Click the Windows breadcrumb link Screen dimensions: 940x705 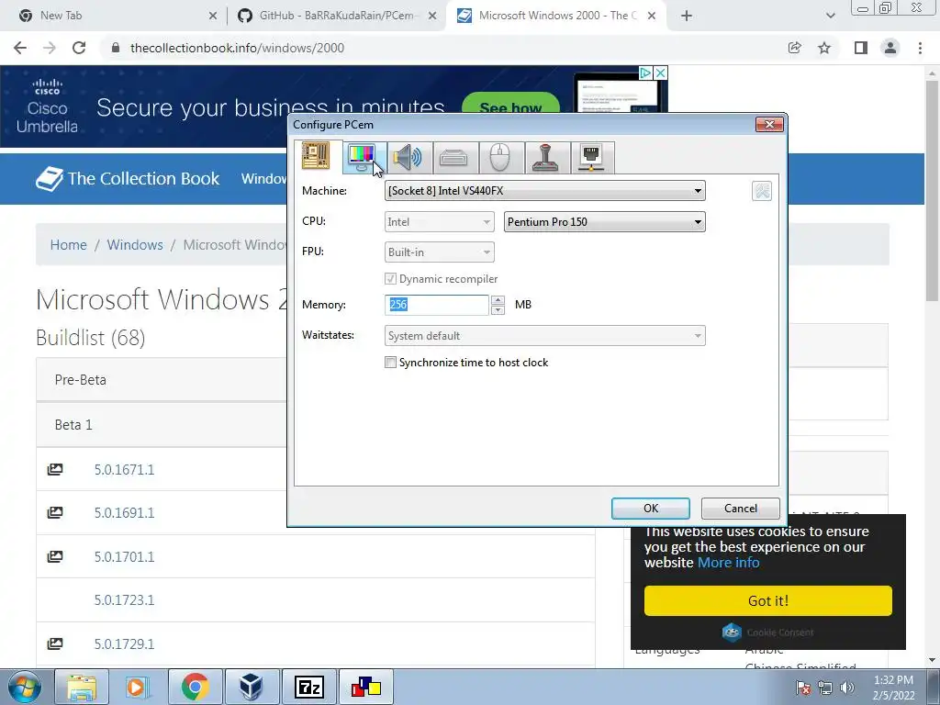pos(135,244)
